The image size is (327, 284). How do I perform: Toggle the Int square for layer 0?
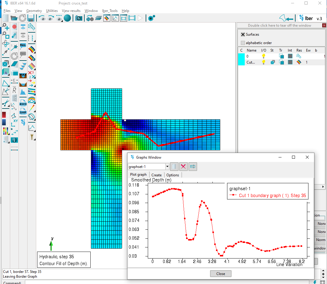pyautogui.click(x=290, y=56)
